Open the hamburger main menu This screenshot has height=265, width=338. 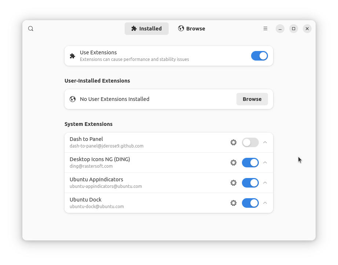[265, 29]
